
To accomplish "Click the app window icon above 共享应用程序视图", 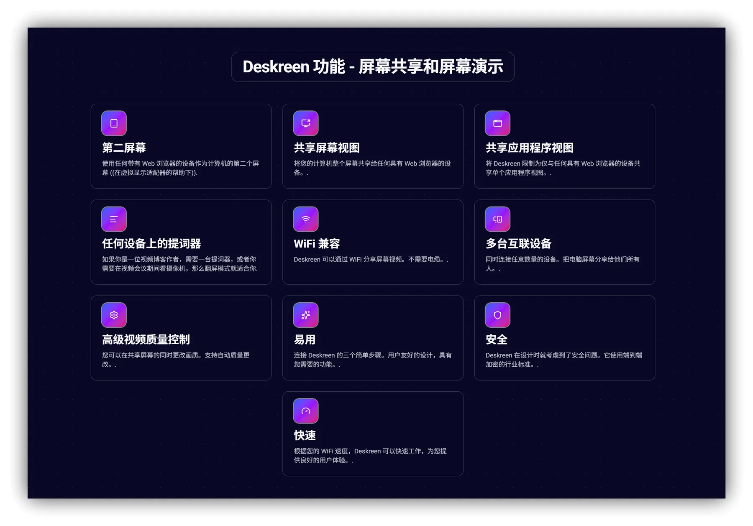I will pos(497,123).
